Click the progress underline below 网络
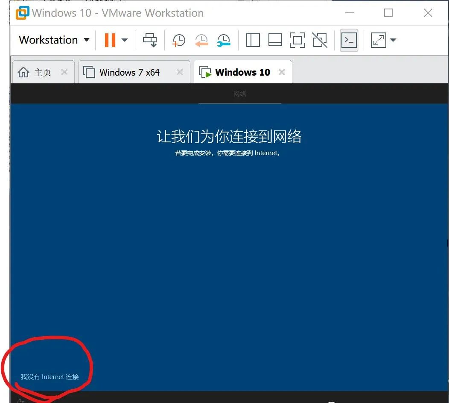449x403 pixels. (x=240, y=103)
